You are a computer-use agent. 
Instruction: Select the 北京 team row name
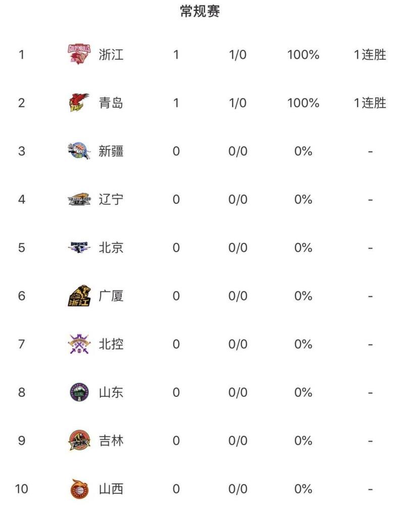(111, 247)
